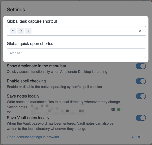The image size is (152, 145).
Task: Choose local directory via folder icon
Action: [113, 109]
